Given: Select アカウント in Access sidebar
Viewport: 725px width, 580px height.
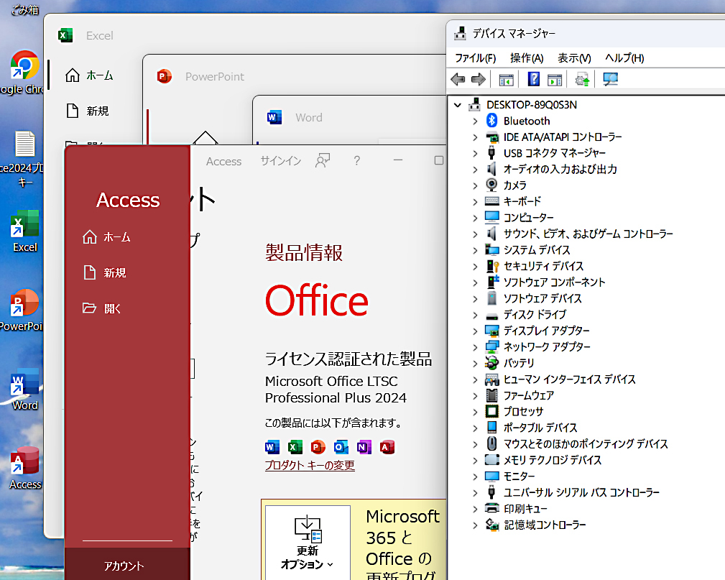Looking at the screenshot, I should coord(127,566).
